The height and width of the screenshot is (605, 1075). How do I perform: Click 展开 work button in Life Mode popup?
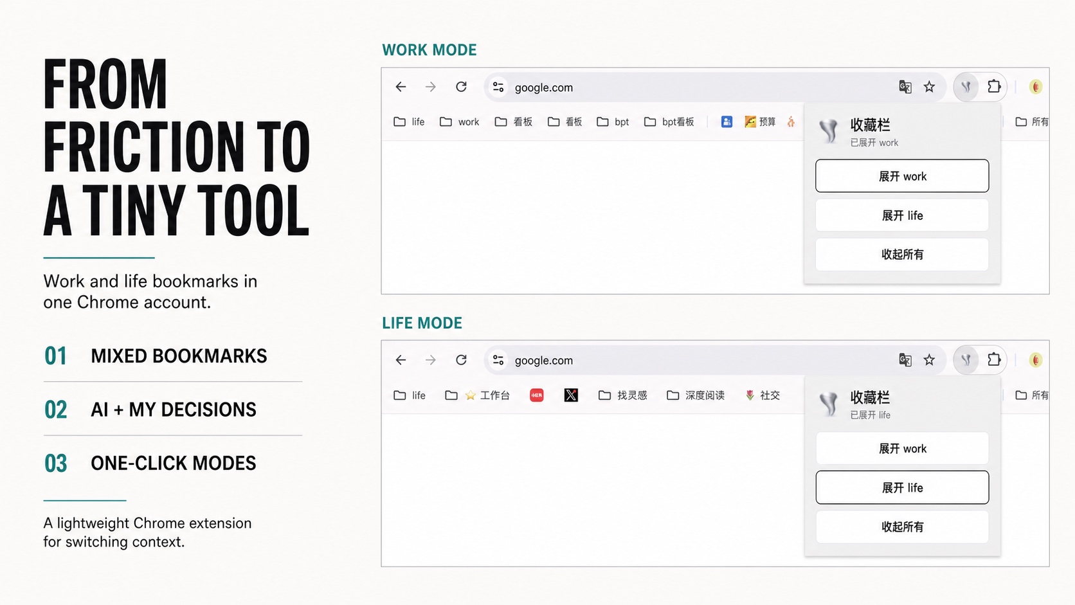(902, 449)
